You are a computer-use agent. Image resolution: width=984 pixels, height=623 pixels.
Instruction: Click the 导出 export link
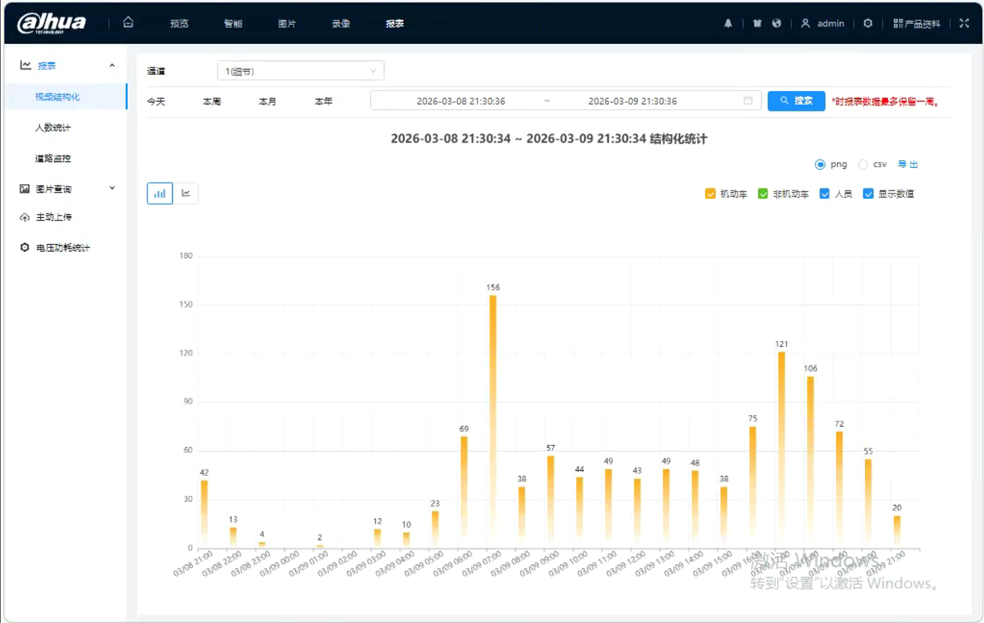coord(908,164)
